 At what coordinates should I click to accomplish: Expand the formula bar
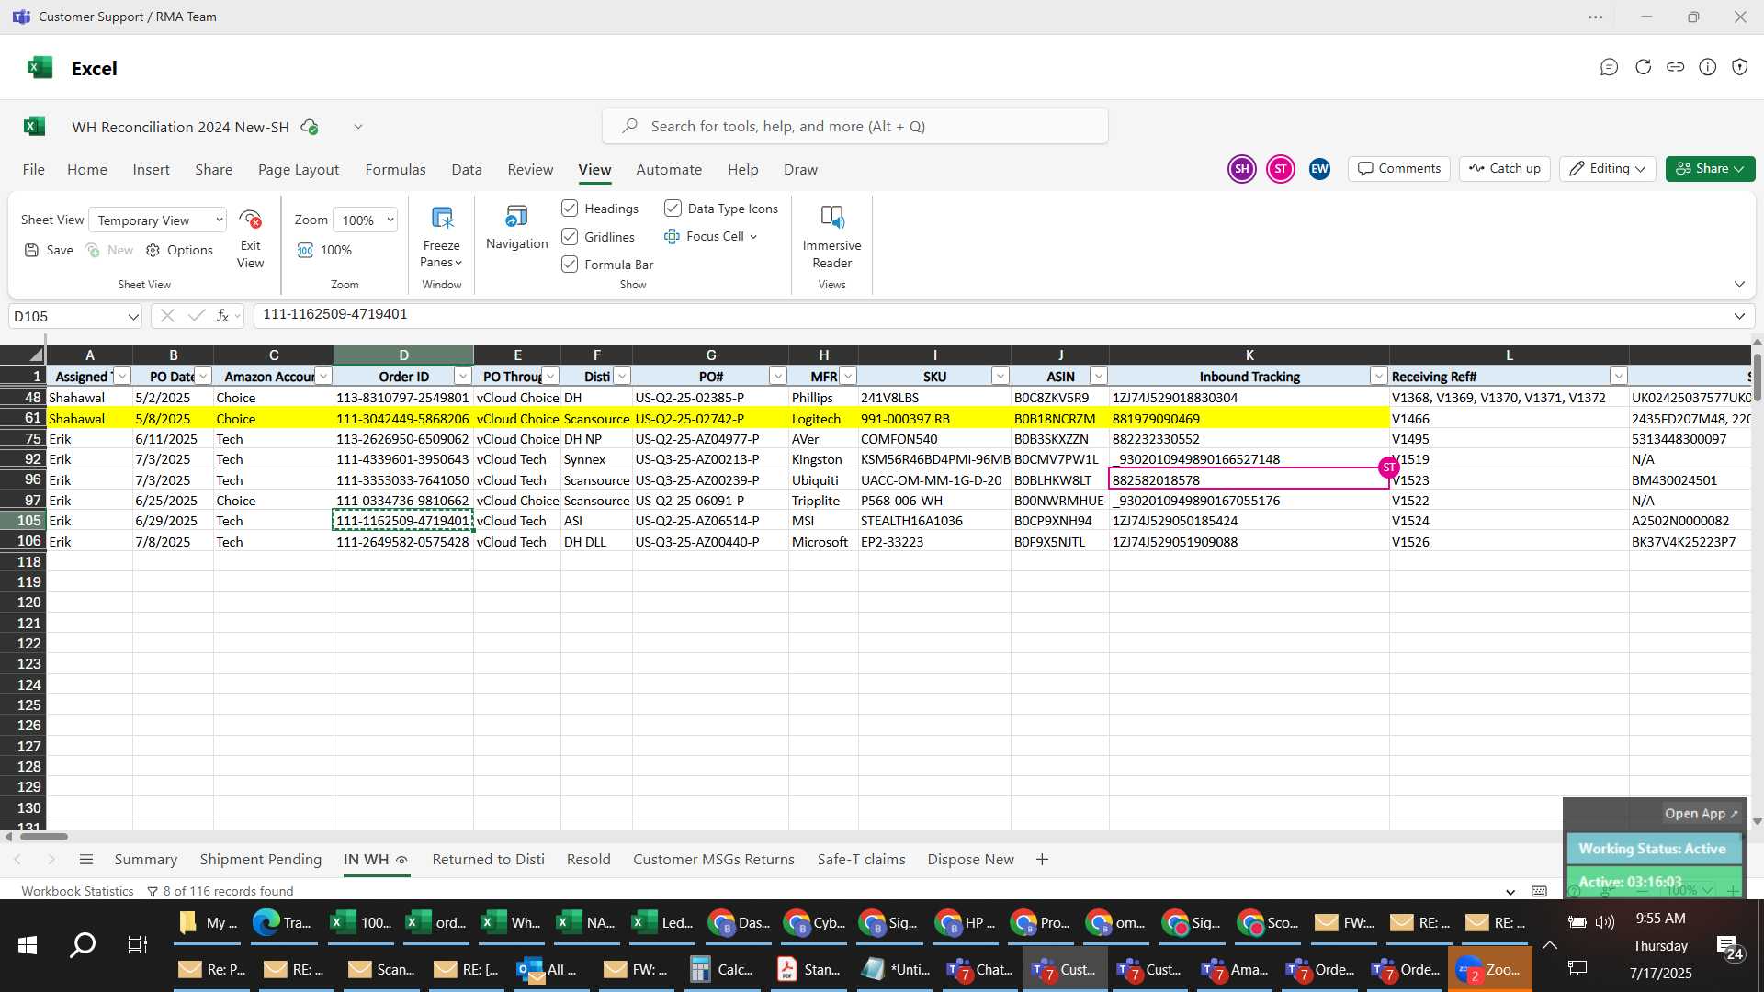(x=1739, y=316)
